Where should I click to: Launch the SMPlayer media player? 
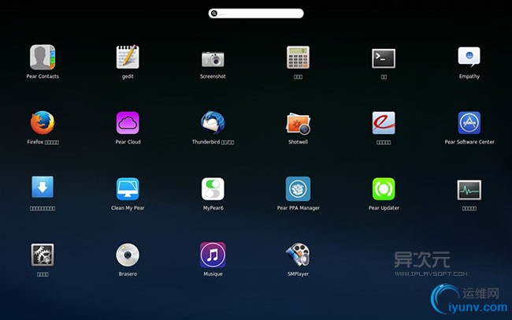298,255
